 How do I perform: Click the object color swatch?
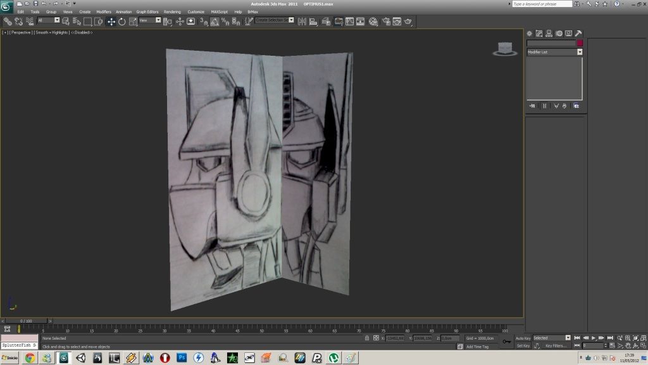[580, 43]
